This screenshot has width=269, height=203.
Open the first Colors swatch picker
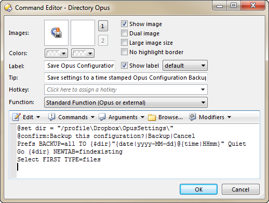tap(56, 53)
